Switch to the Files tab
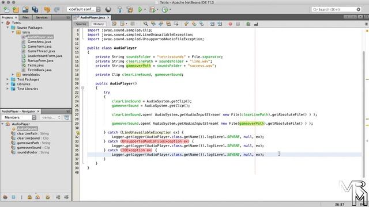Image resolution: width=369 pixels, height=207 pixels. [x=25, y=17]
